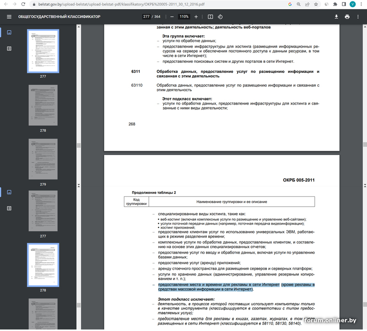The image size is (367, 331).
Task: Open the greyed-out page 278 thumbnail
Action: pyautogui.click(x=43, y=105)
